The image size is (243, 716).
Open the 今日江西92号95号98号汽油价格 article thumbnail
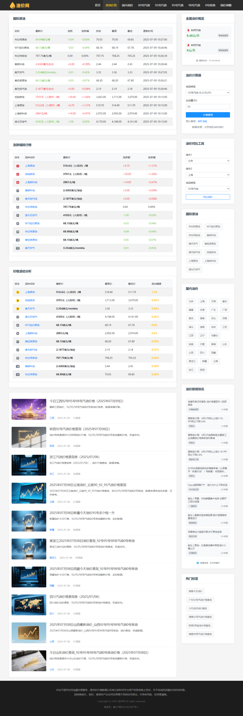coord(29,409)
